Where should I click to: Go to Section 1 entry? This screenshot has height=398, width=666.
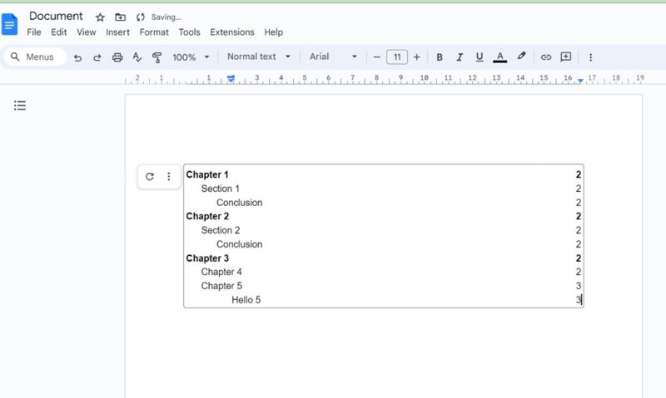pyautogui.click(x=220, y=189)
